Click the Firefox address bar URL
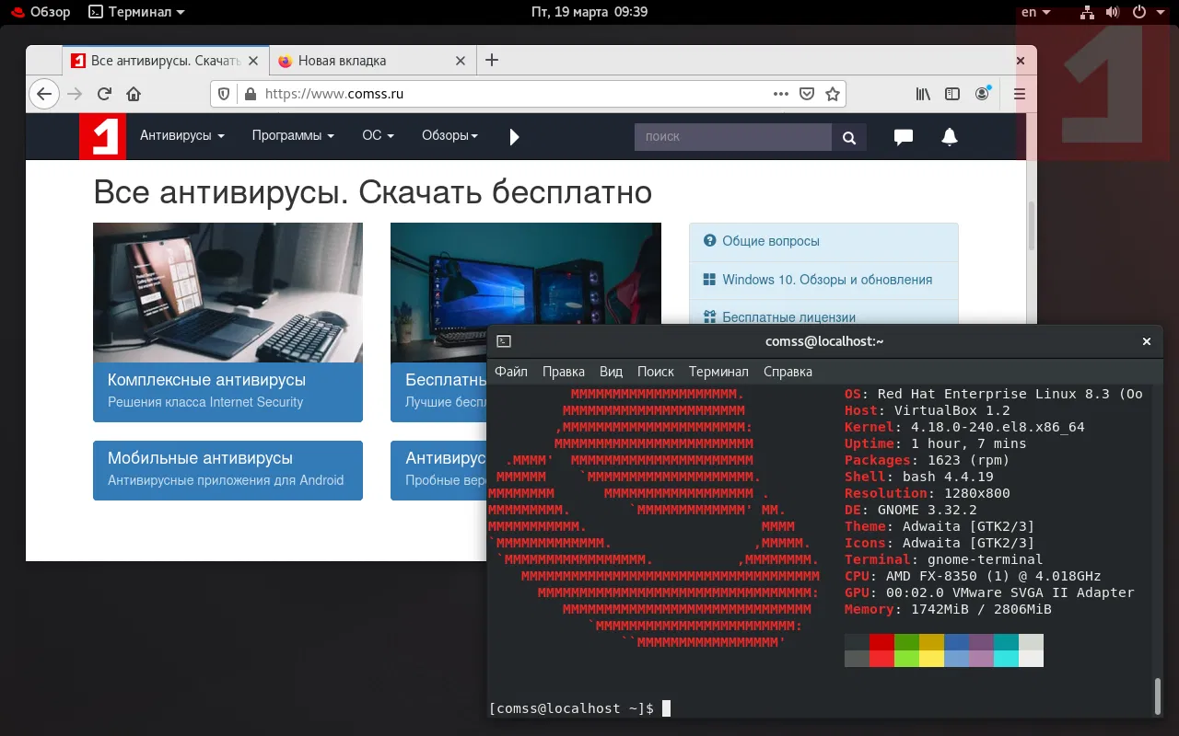The image size is (1179, 736). pyautogui.click(x=334, y=94)
